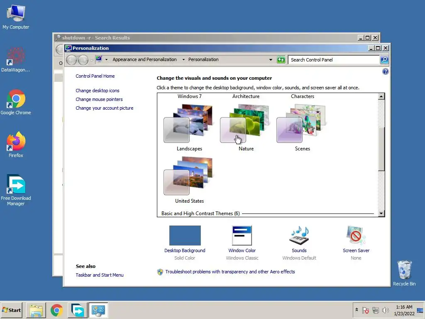Open Action Center flag in tray
The image size is (425, 319).
[365, 310]
